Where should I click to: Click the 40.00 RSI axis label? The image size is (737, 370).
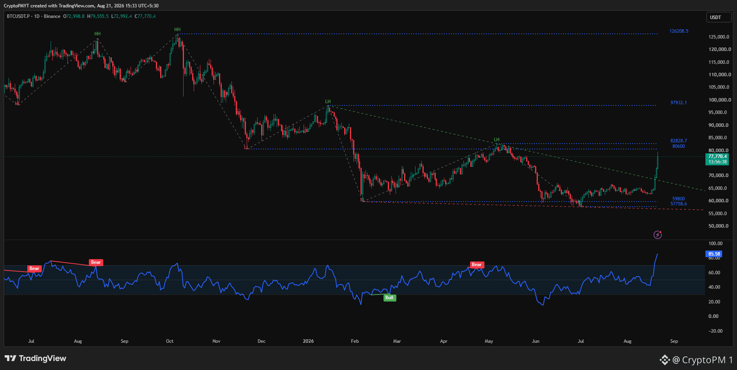[714, 287]
